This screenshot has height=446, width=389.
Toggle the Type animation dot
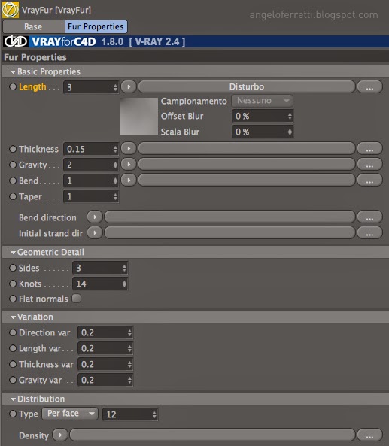coord(13,414)
